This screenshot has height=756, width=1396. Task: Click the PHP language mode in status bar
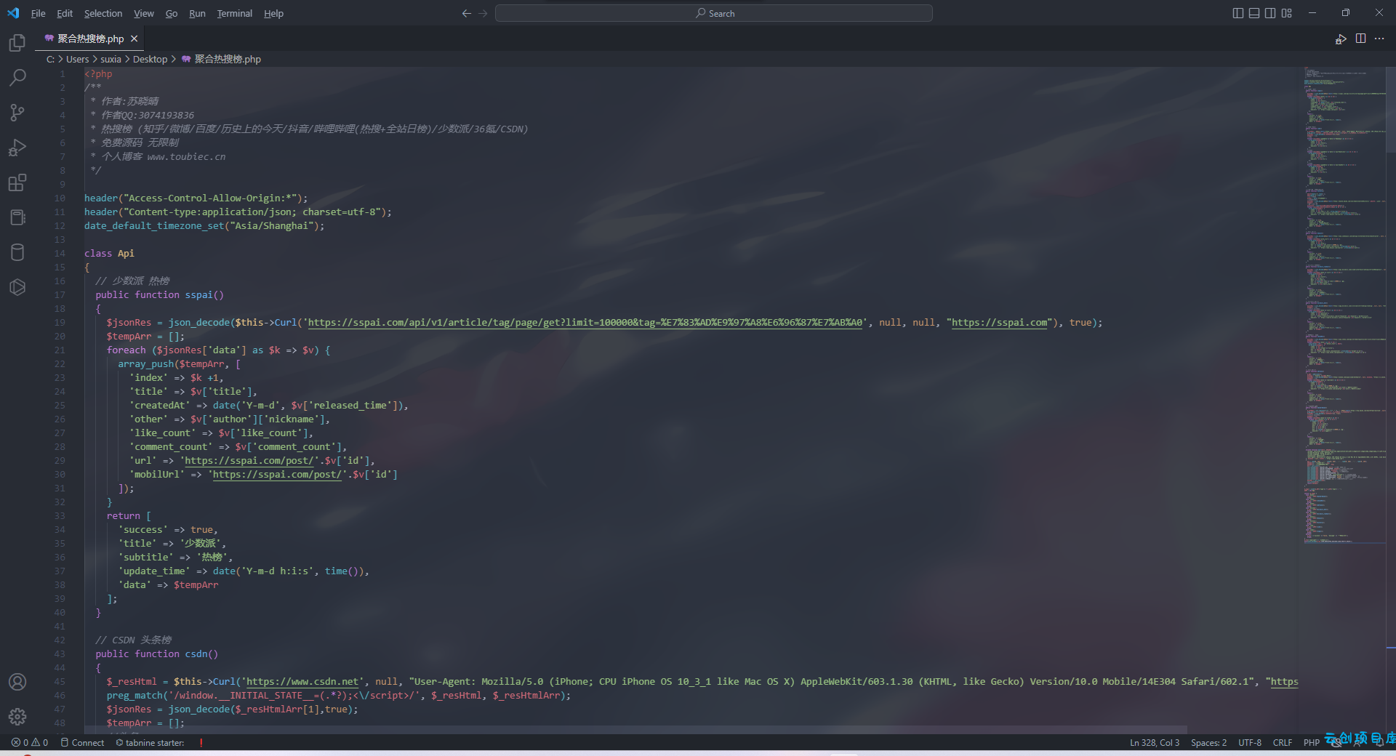(1311, 743)
